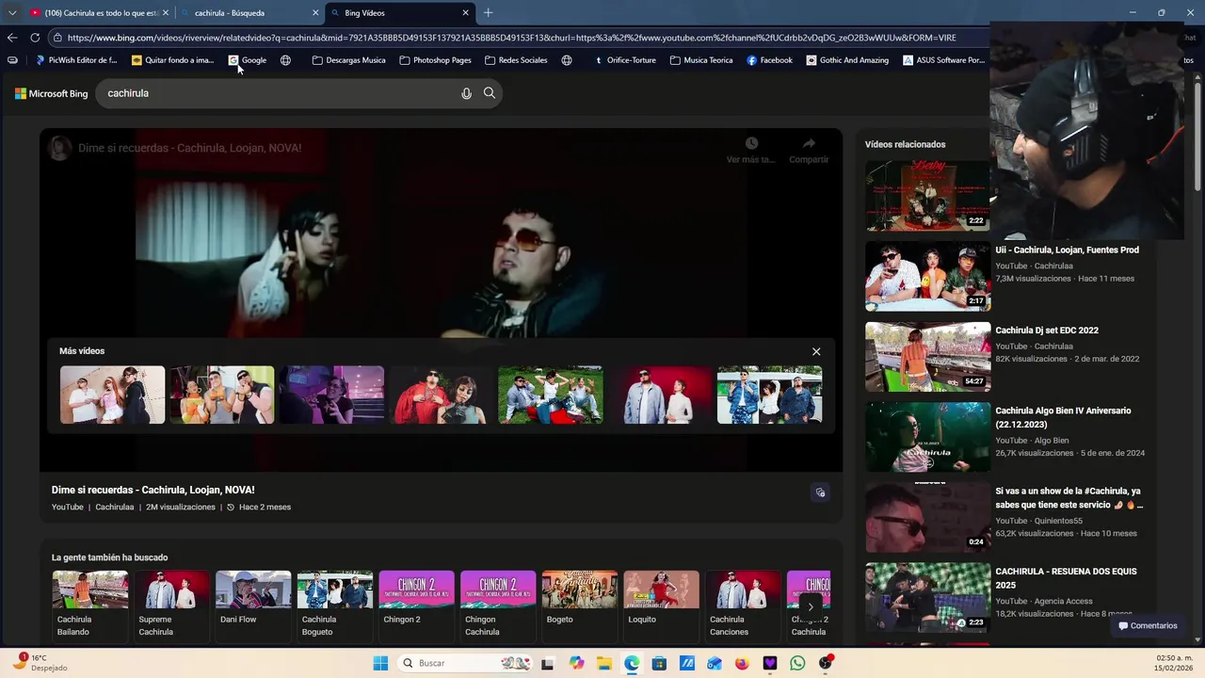Open the Facebook bookmark
The image size is (1205, 678).
point(769,60)
